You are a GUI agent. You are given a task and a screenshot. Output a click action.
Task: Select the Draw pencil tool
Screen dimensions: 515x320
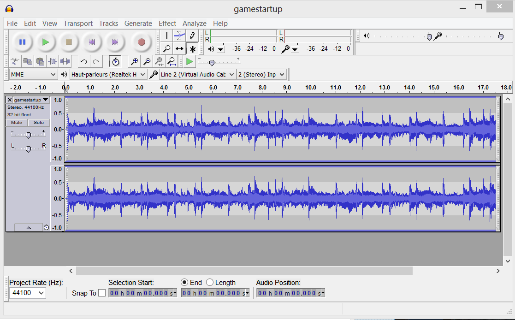pos(192,36)
